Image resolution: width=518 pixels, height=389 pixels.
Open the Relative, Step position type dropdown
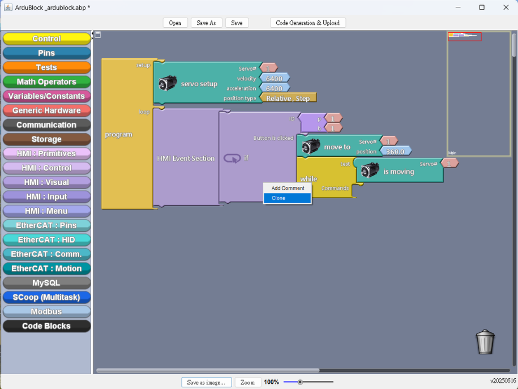tap(288, 98)
